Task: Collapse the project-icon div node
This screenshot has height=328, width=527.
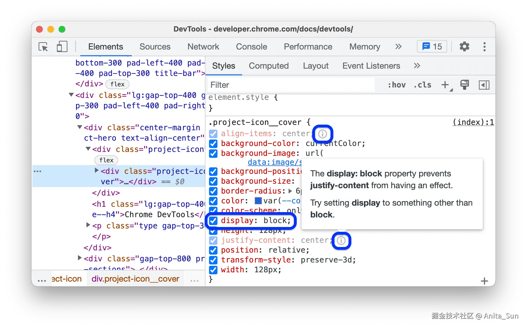Action: pyautogui.click(x=88, y=149)
